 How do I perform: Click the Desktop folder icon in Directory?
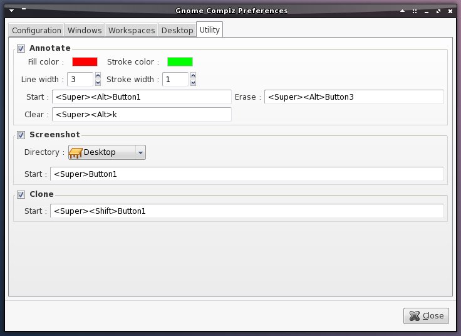pyautogui.click(x=75, y=153)
